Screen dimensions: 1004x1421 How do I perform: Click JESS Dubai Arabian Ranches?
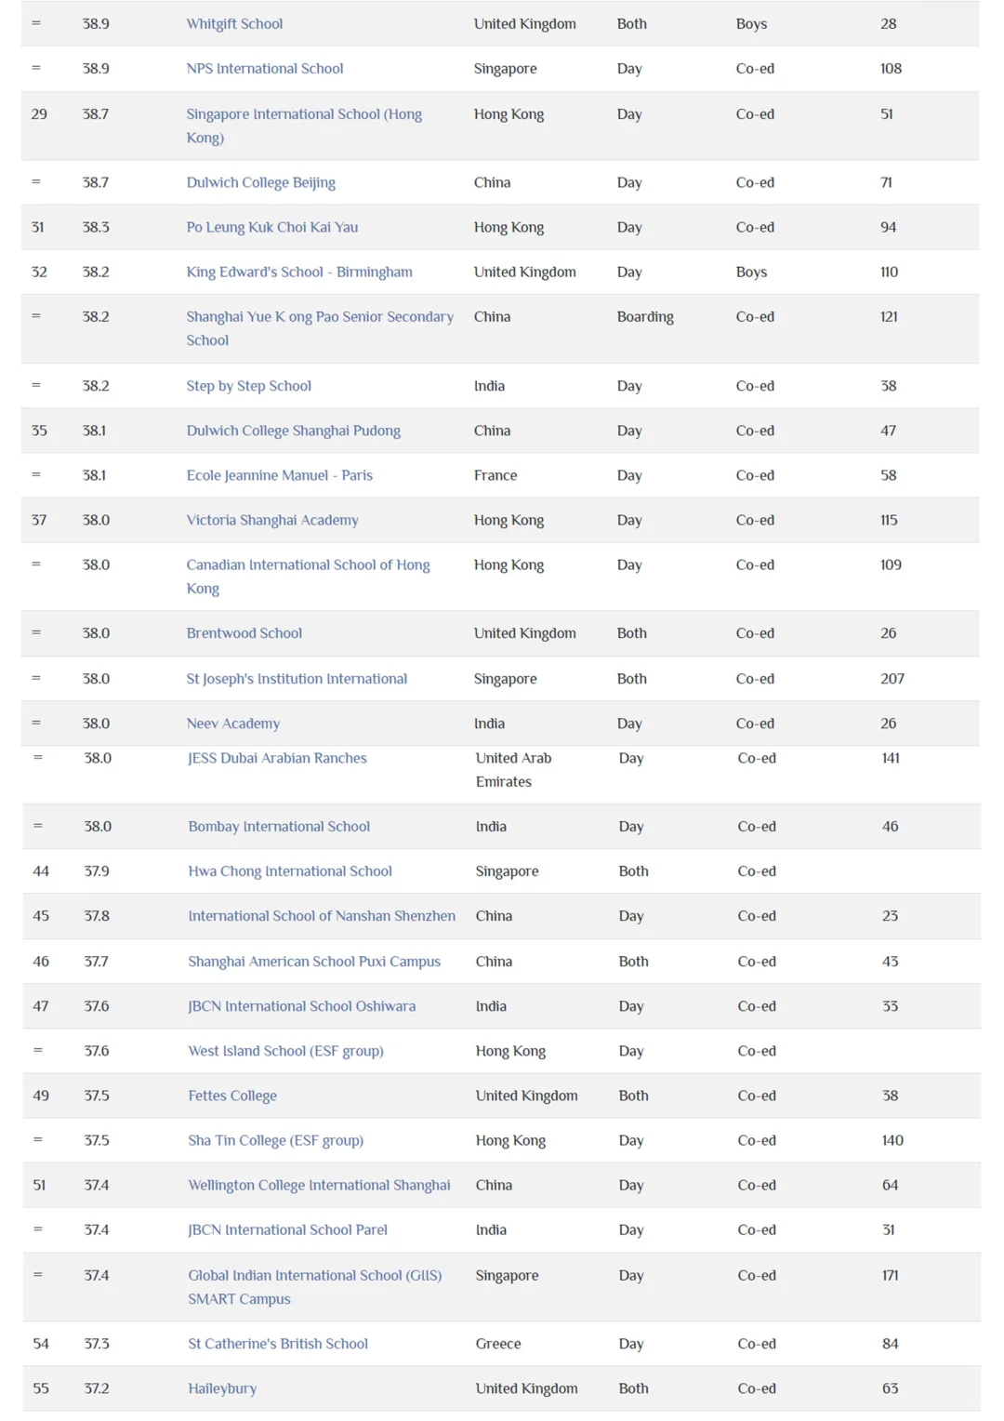pyautogui.click(x=277, y=759)
